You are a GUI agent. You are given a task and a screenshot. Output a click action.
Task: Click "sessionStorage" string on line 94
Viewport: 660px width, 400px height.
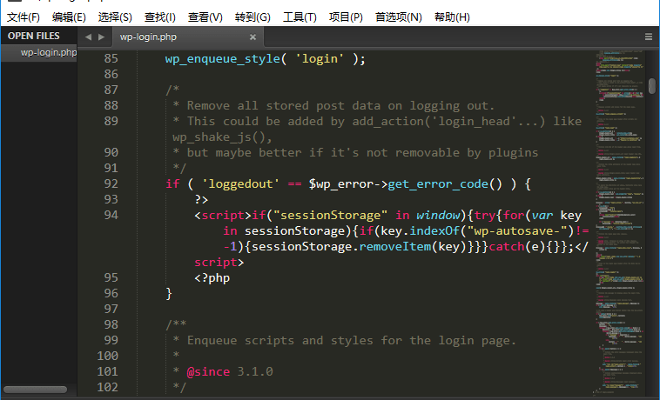click(x=330, y=216)
